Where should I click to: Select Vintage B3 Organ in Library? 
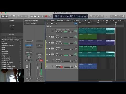pos(7,63)
